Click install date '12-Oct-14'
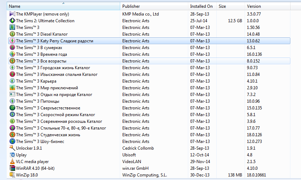 tap(200, 155)
